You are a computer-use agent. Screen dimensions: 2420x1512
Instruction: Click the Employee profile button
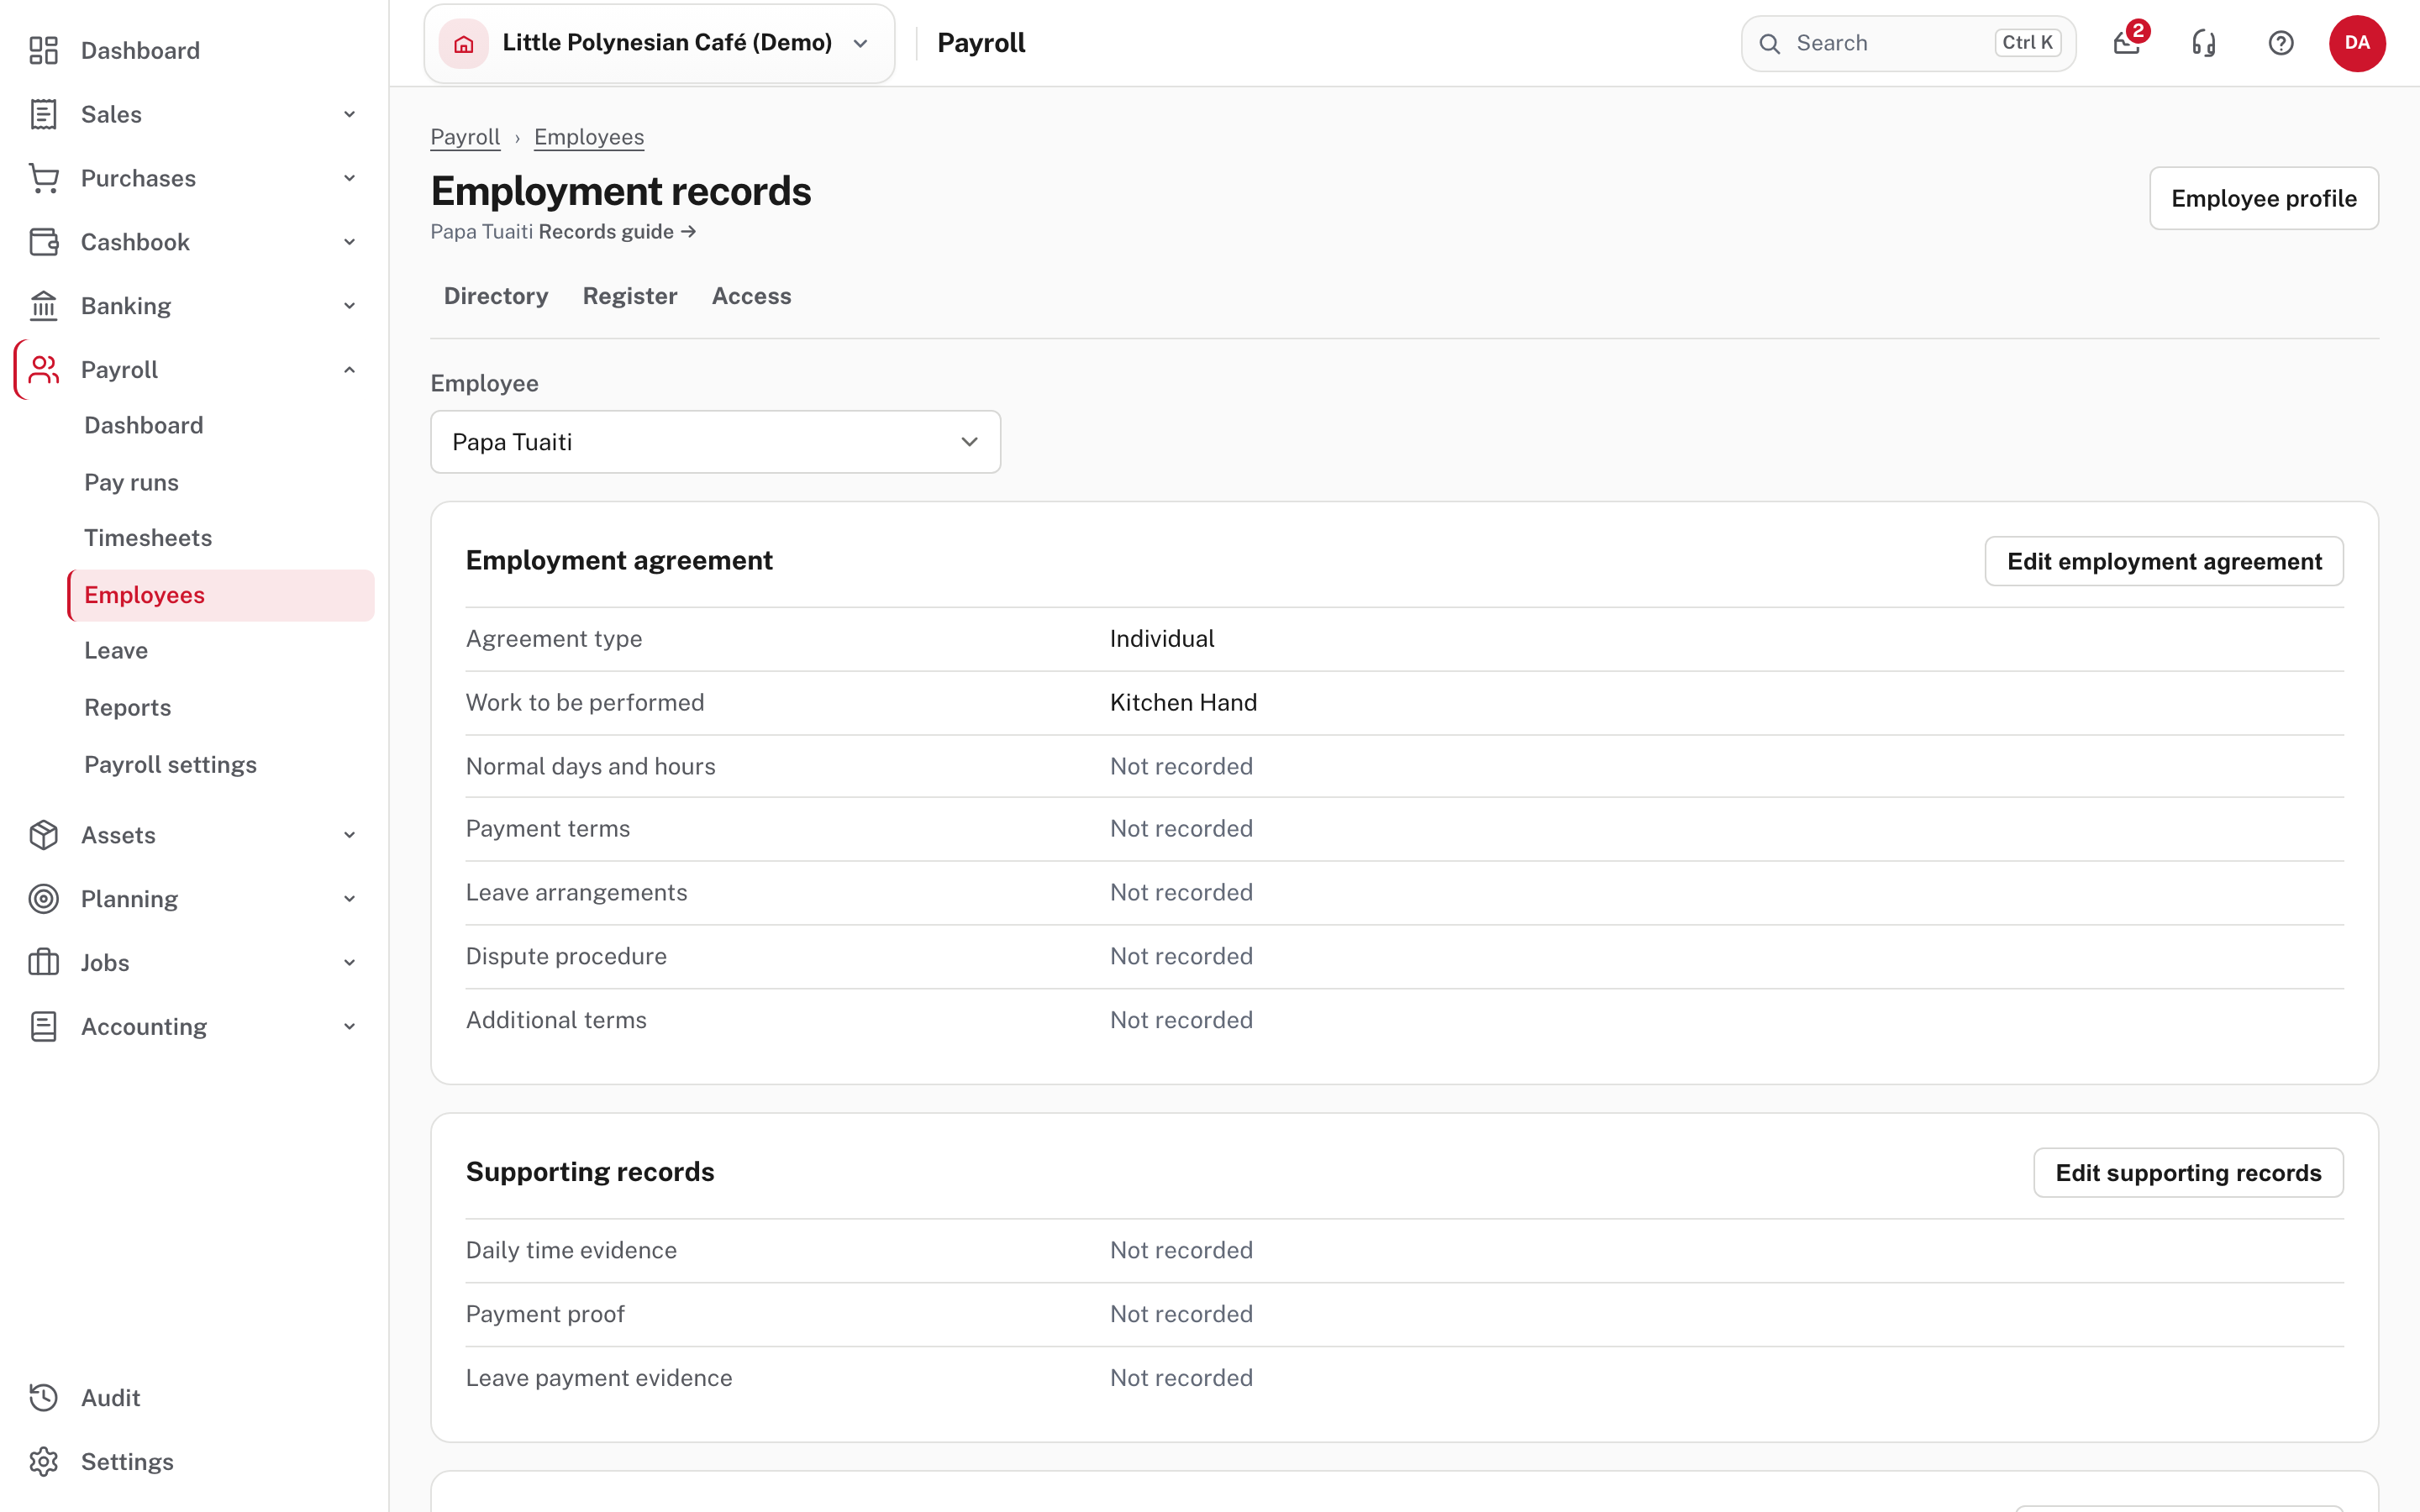pos(2264,198)
